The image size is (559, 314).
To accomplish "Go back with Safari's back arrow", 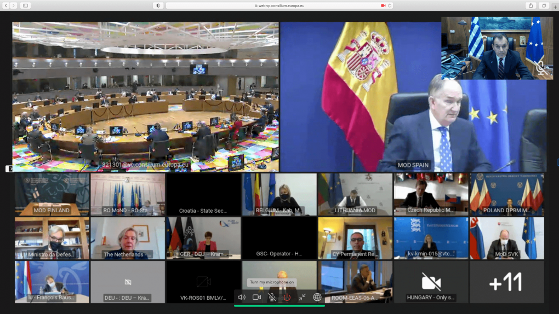I will coord(6,5).
